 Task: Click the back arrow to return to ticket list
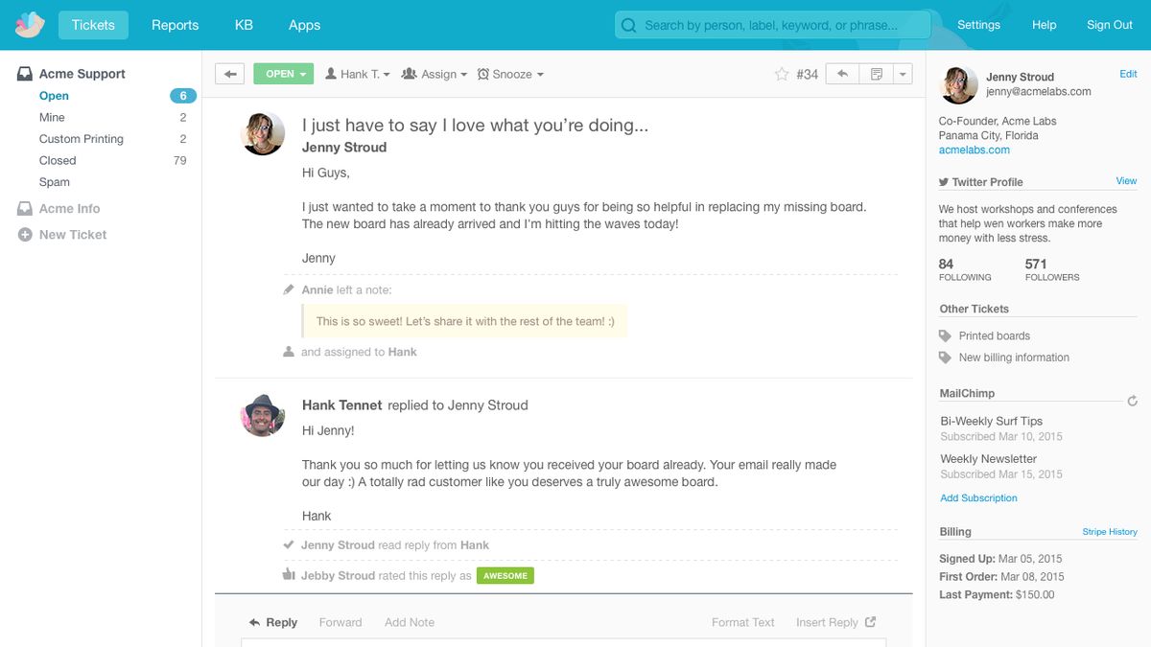tap(229, 73)
